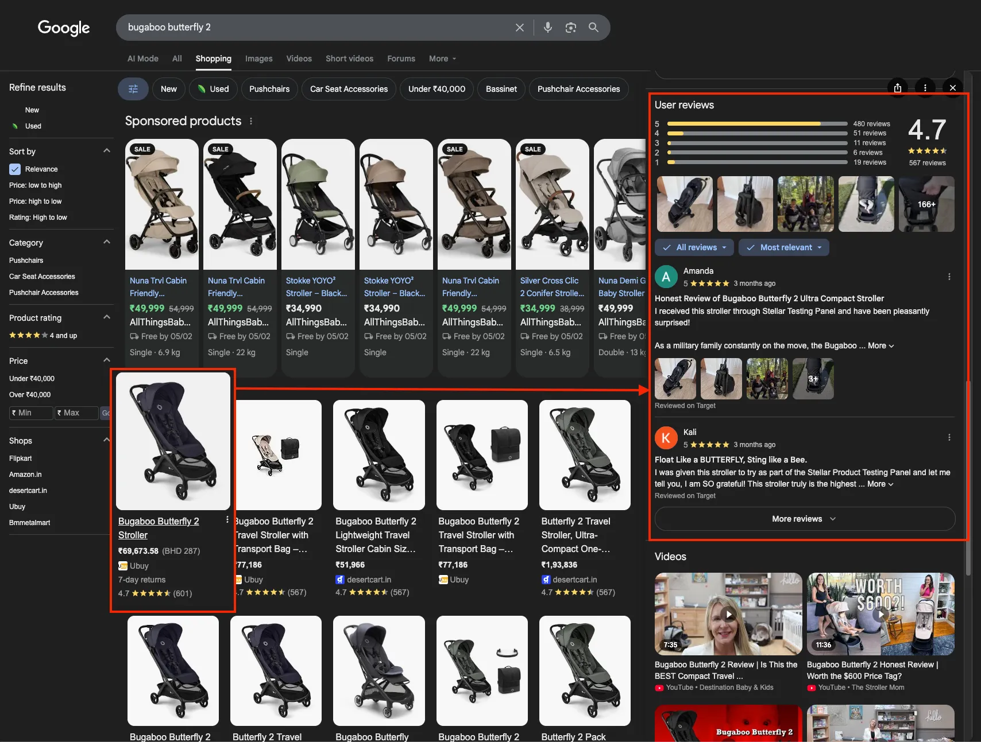Close the product detail panel
Image resolution: width=981 pixels, height=742 pixels.
click(953, 88)
